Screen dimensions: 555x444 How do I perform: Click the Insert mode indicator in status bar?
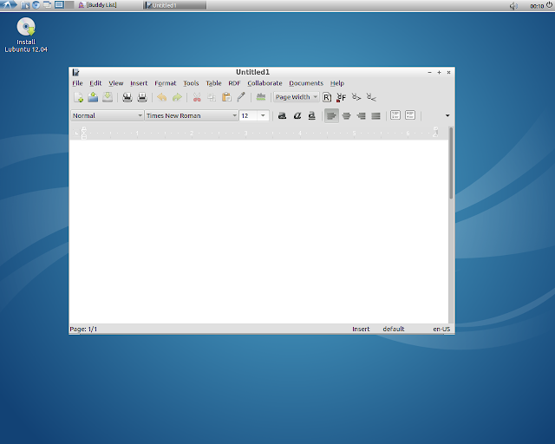click(x=361, y=329)
